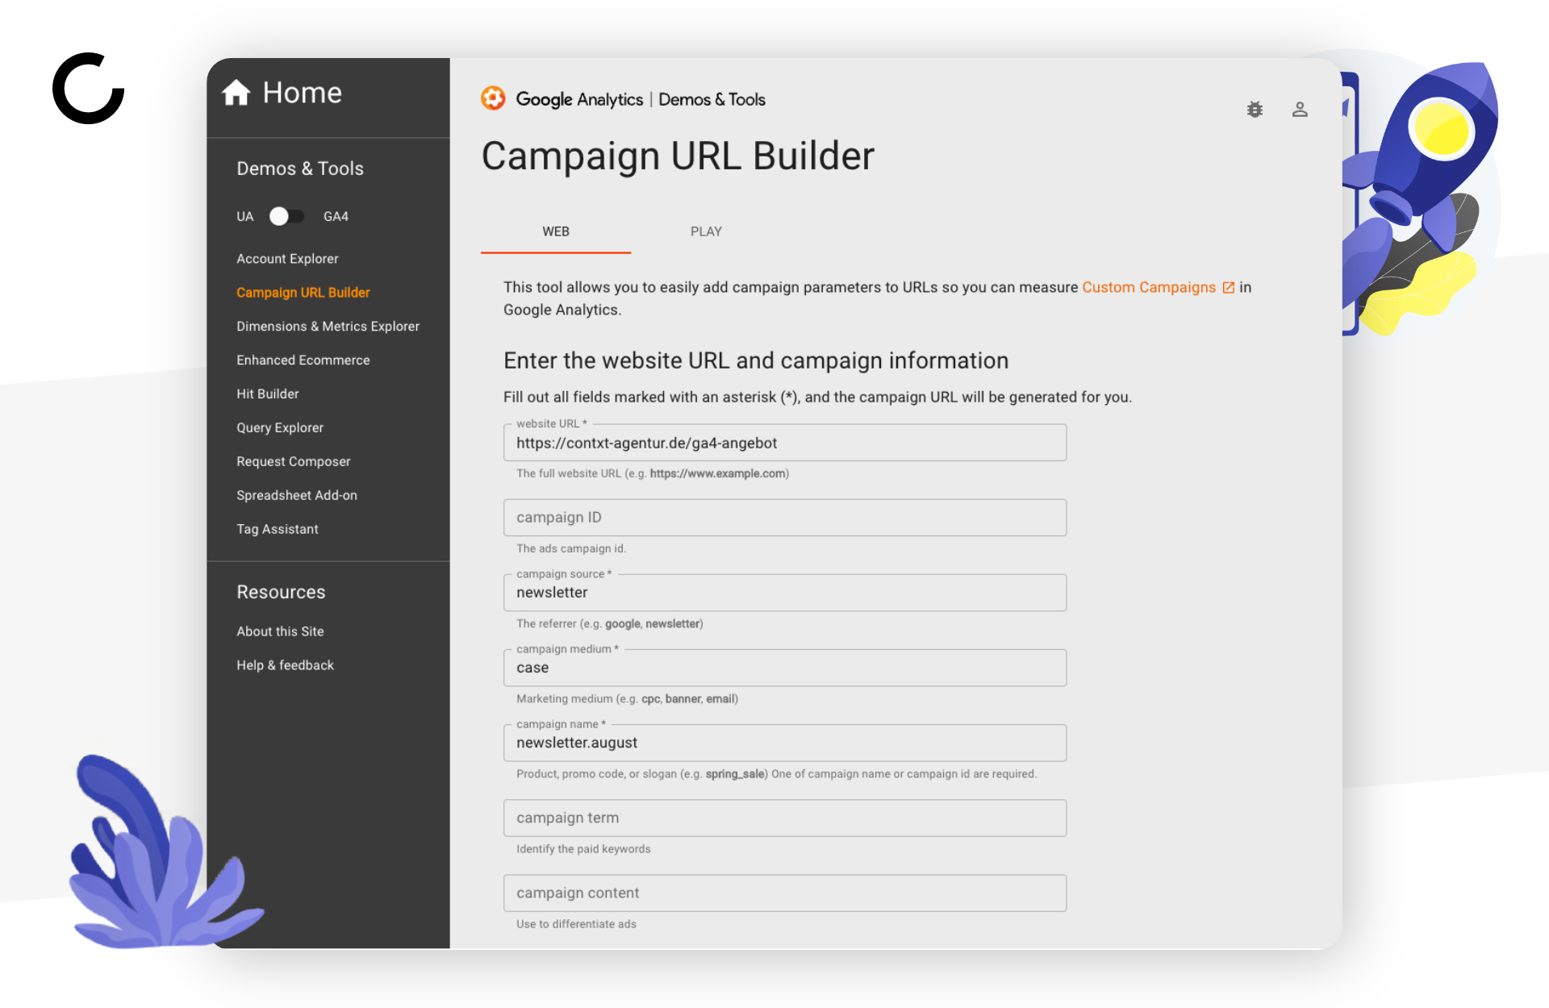
Task: Click the GA4 label beside the switch
Action: 336,217
